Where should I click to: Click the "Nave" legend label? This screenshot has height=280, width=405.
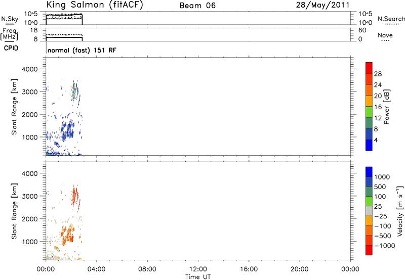(x=385, y=35)
